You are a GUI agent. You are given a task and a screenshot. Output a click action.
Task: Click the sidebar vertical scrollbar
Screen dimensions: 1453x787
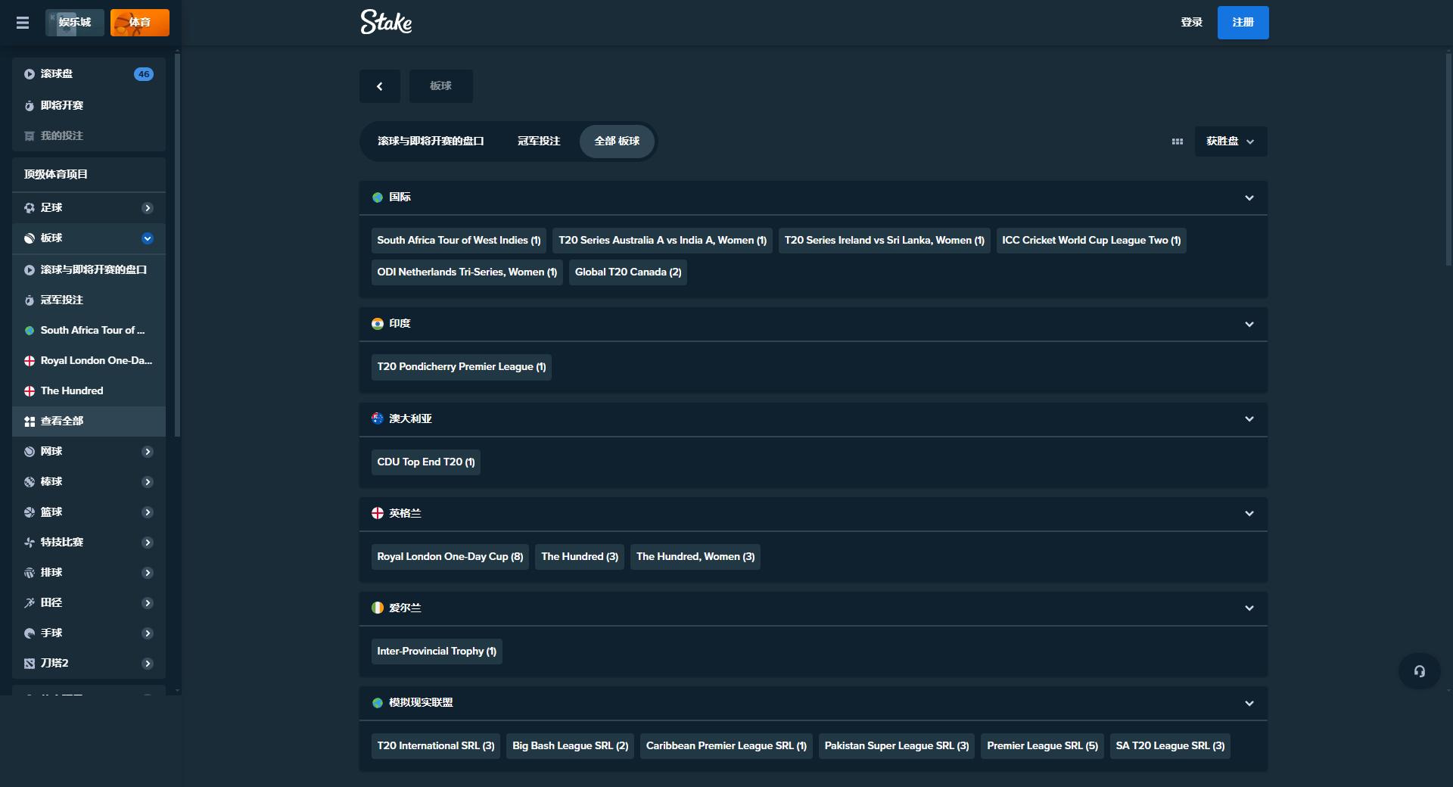pos(177,246)
